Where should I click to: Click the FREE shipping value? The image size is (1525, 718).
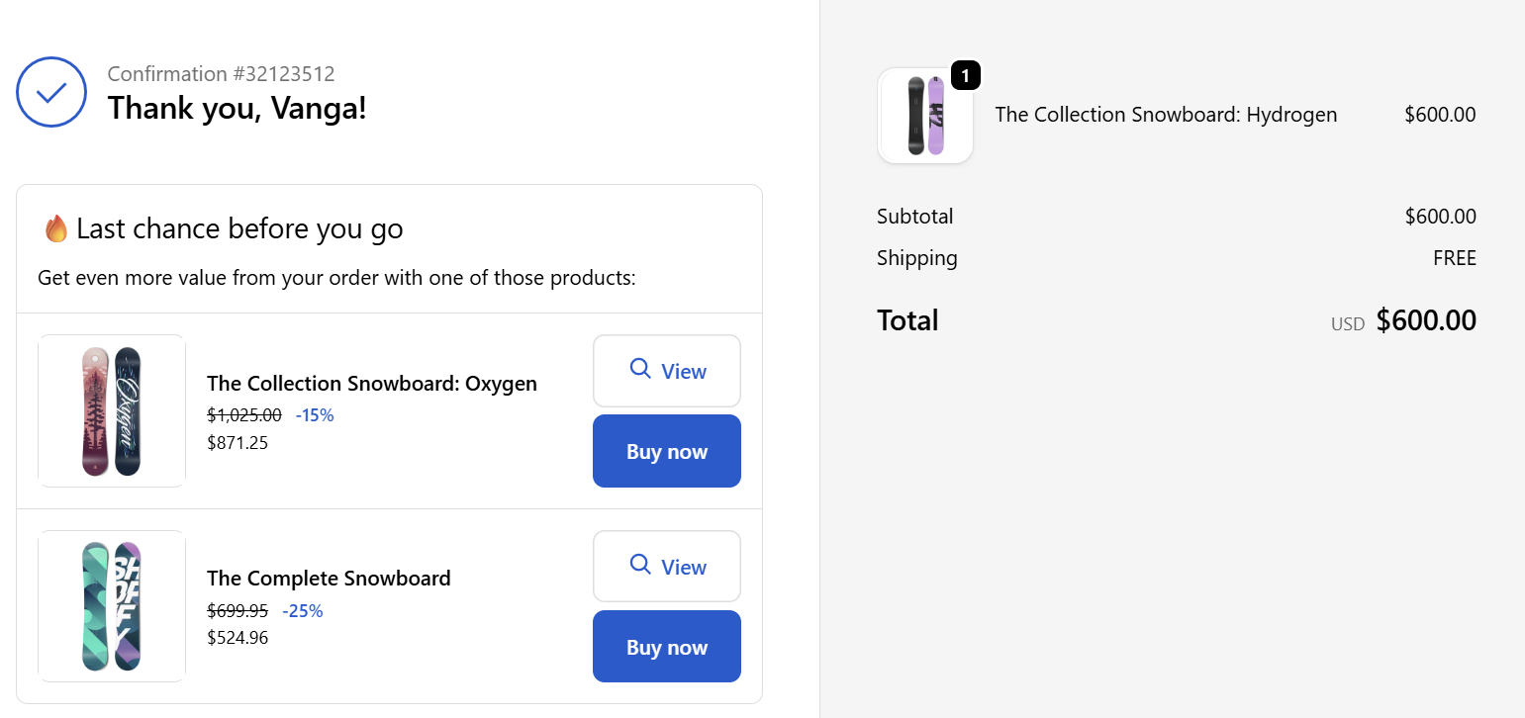(1454, 259)
